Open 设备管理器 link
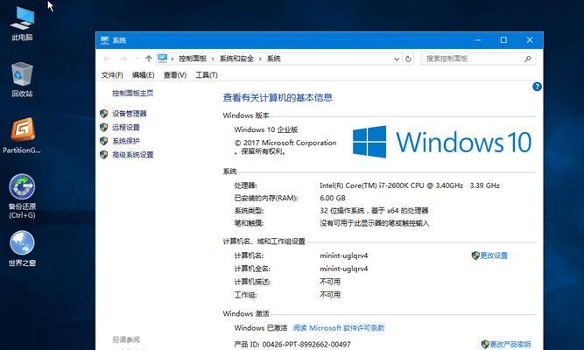This screenshot has width=584, height=350. 130,114
